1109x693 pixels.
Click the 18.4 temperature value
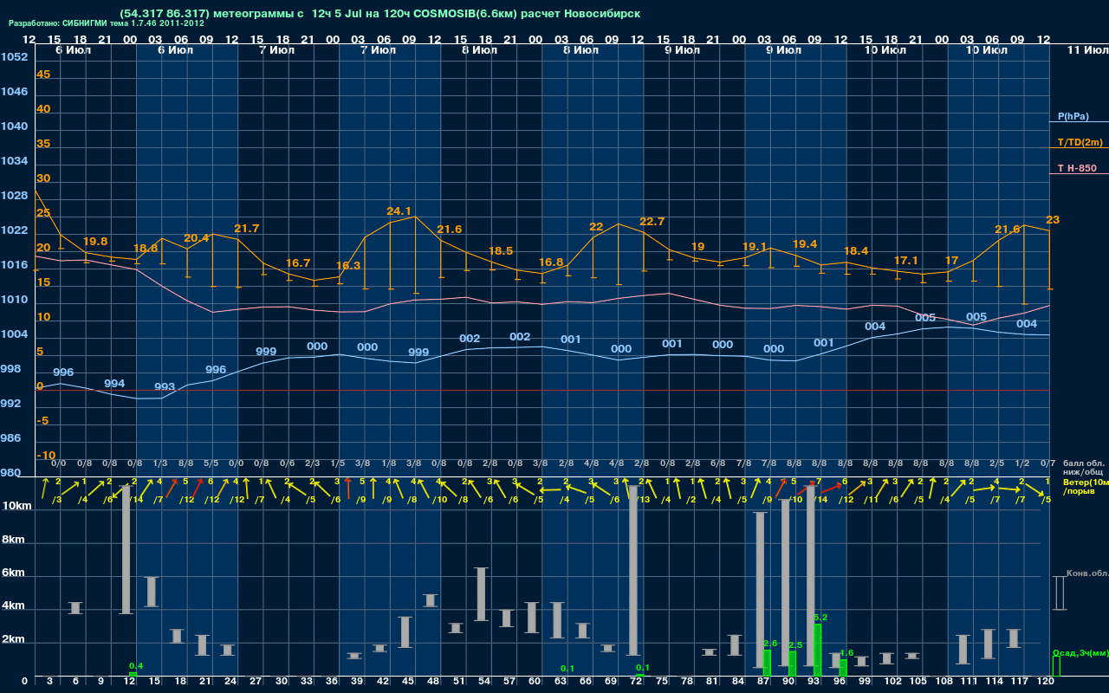coord(856,251)
